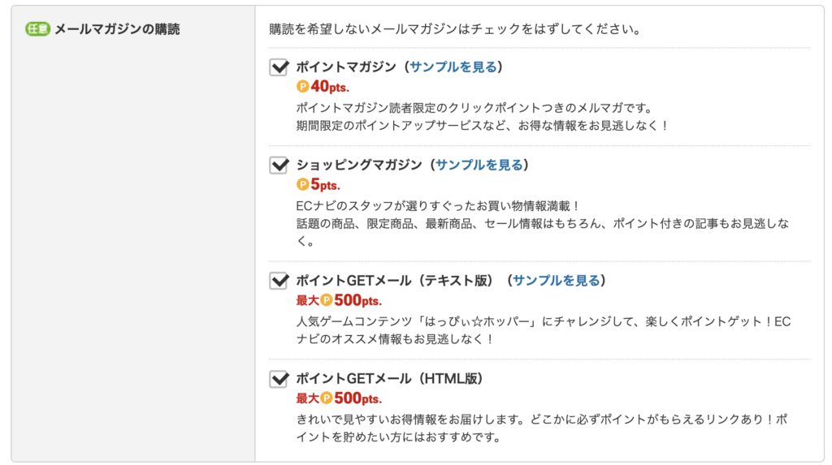Click the red 5pts. text
Image resolution: width=832 pixels, height=465 pixels.
(325, 185)
